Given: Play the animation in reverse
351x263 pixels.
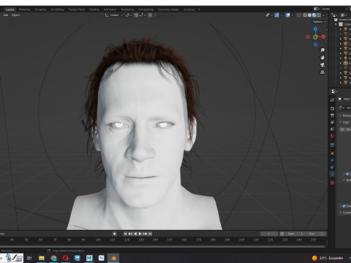Looking at the screenshot, I should click(135, 234).
